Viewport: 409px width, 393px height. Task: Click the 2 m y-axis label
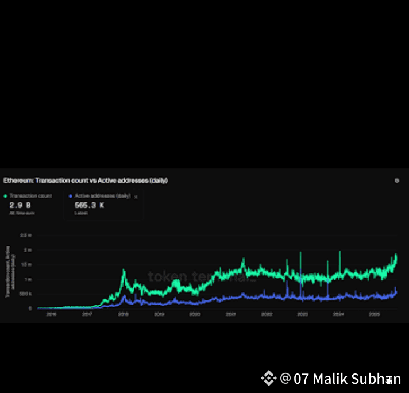[28, 250]
